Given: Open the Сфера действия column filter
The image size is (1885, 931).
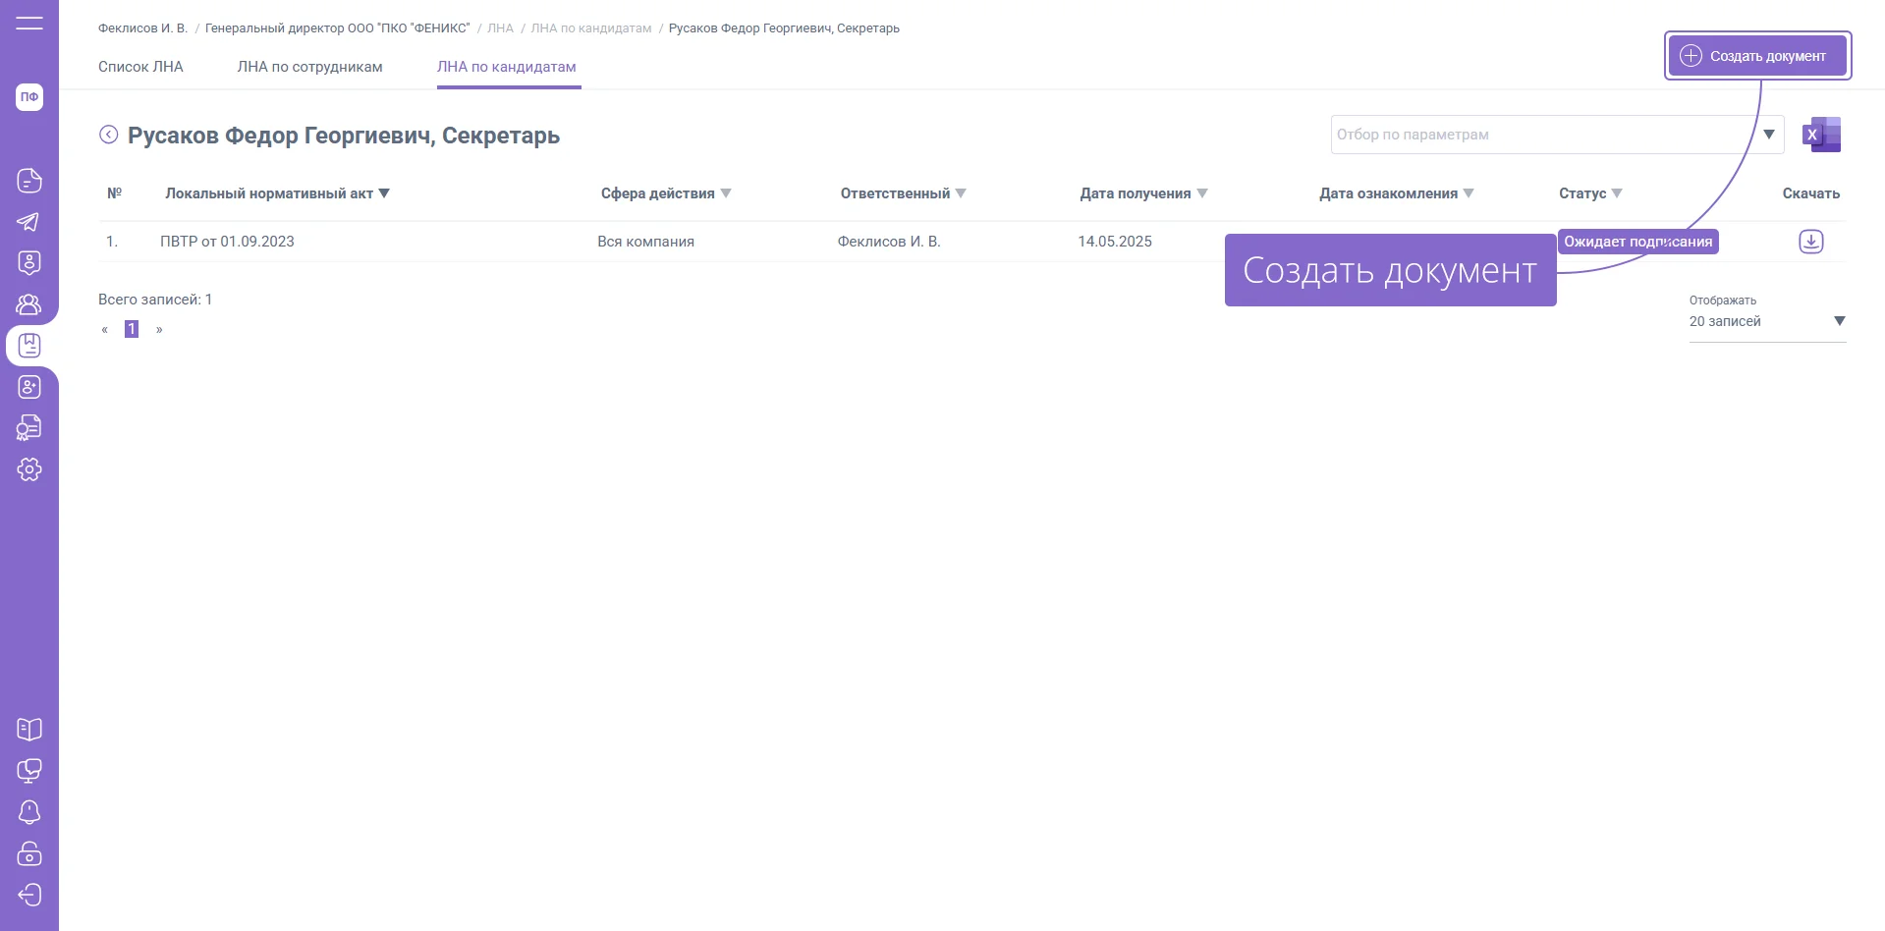Looking at the screenshot, I should (x=726, y=193).
